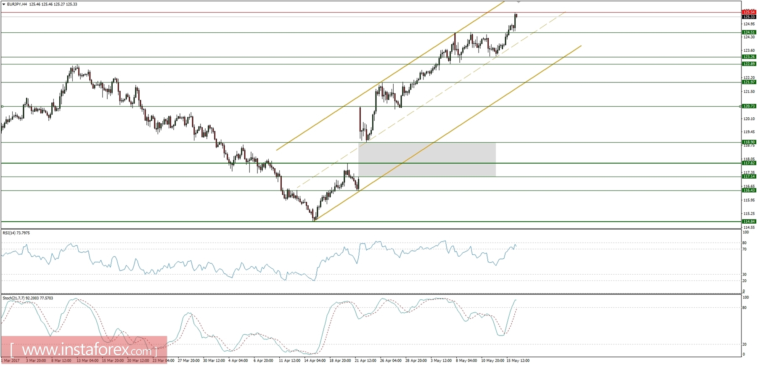
Task: Click the 28 Apr 20:00 time axis label
Action: pos(416,360)
